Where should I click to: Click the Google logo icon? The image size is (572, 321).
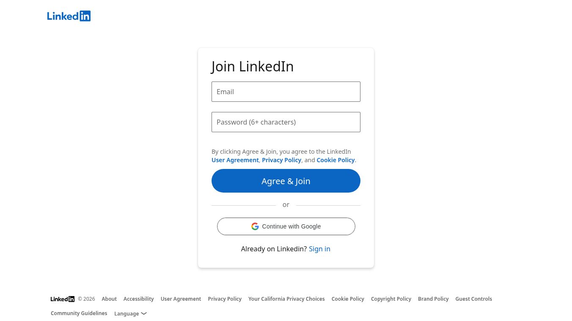point(255,226)
